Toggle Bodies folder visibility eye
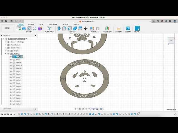This screenshot has width=178, height=133. pyautogui.click(x=8, y=54)
